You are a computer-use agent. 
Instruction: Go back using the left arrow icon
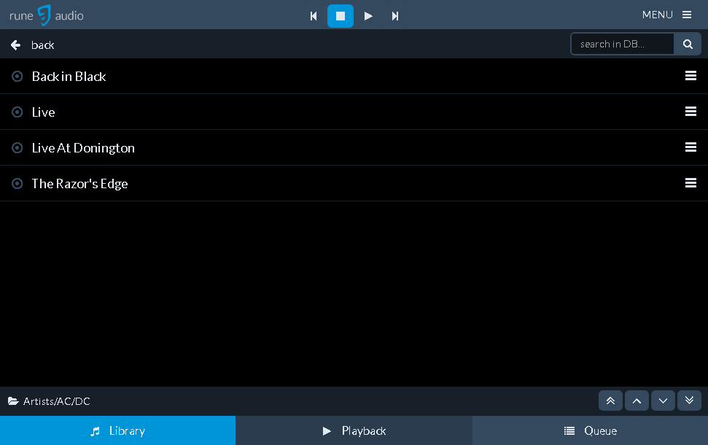pyautogui.click(x=16, y=45)
